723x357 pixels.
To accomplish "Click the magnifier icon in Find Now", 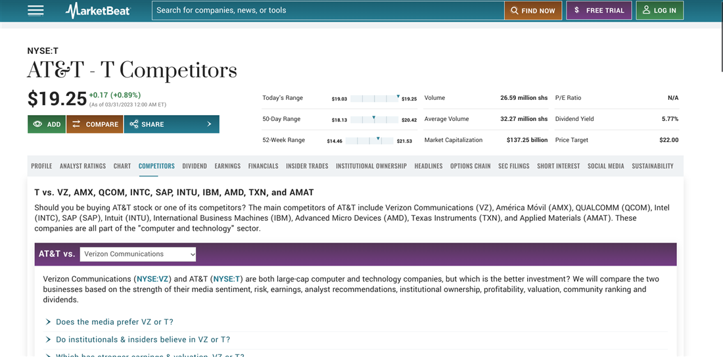I will coord(514,11).
